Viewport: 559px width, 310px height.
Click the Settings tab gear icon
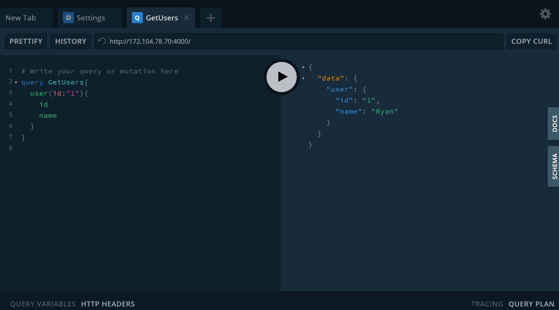68,18
